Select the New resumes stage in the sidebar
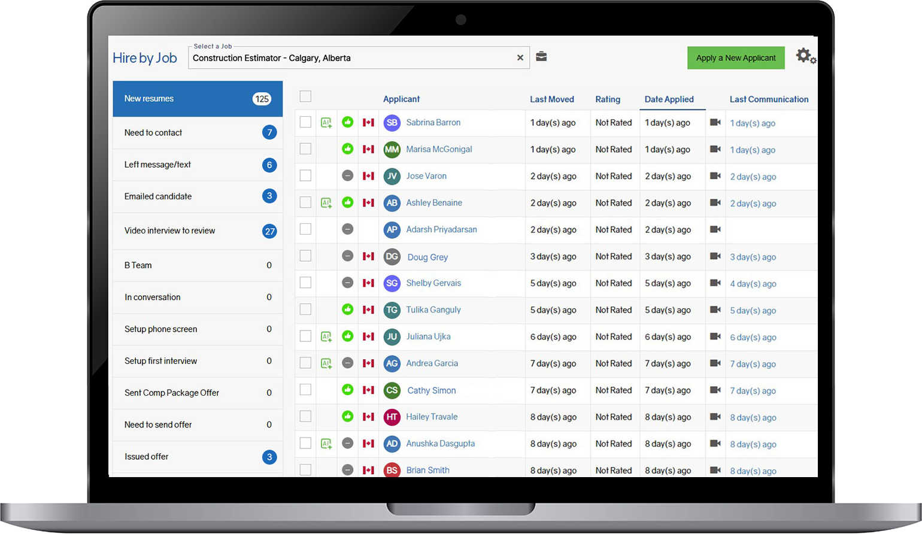The height and width of the screenshot is (534, 922). point(198,98)
